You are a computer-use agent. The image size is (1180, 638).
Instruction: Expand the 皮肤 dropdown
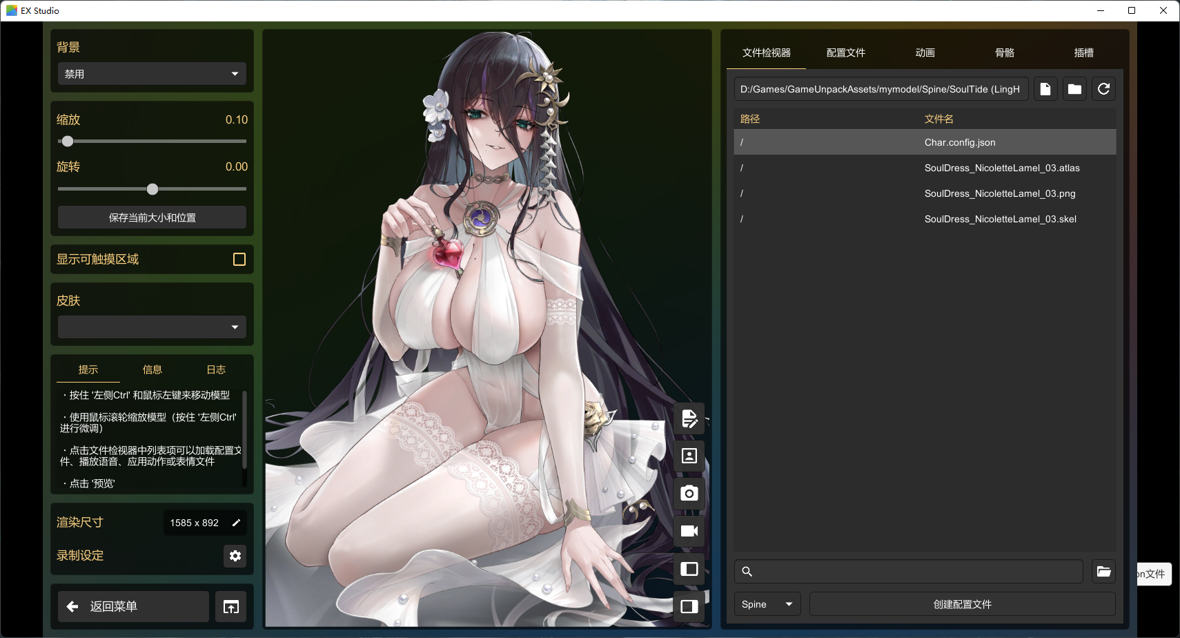[x=152, y=327]
